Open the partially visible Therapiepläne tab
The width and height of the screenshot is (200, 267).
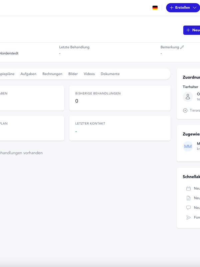pos(7,74)
